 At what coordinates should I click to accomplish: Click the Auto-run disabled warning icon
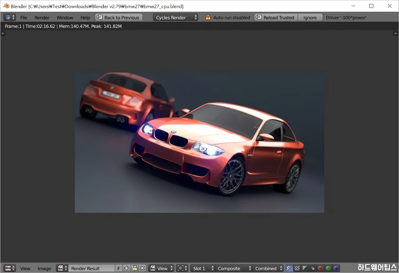coord(208,17)
